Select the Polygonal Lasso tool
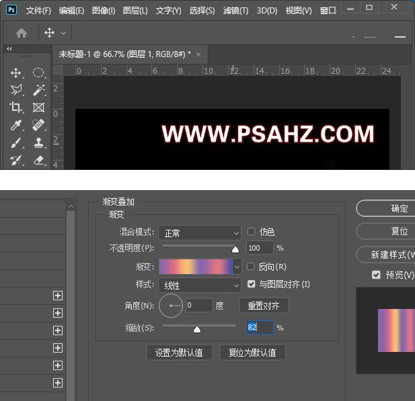 16,90
